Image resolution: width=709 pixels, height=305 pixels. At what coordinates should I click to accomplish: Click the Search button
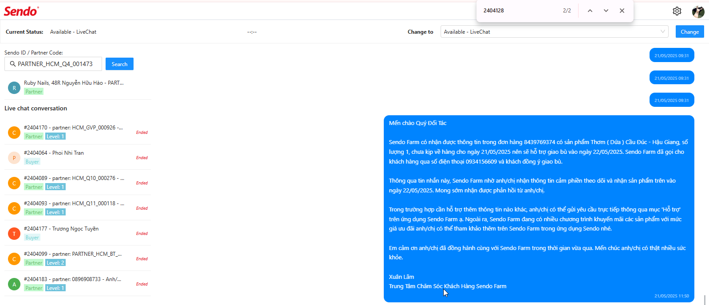pyautogui.click(x=119, y=64)
